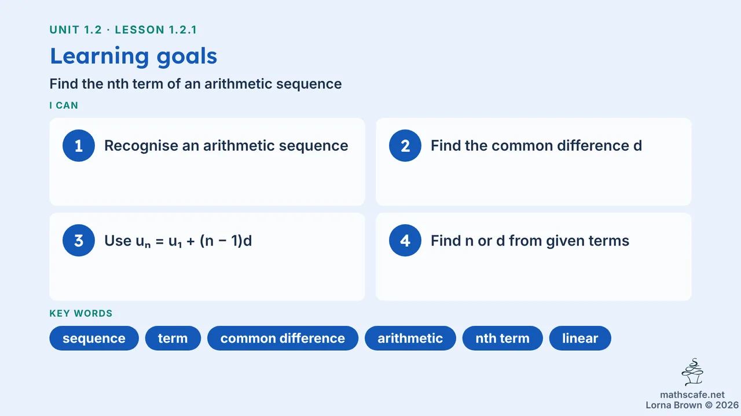Click the nth term formula goal card
This screenshot has width=741, height=416.
(207, 257)
